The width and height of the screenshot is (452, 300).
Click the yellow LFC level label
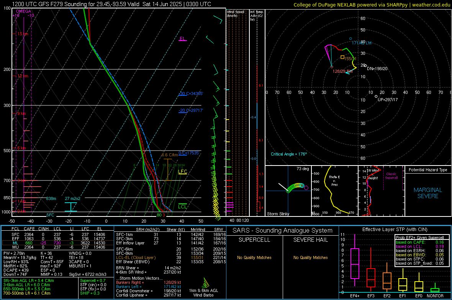point(183,172)
